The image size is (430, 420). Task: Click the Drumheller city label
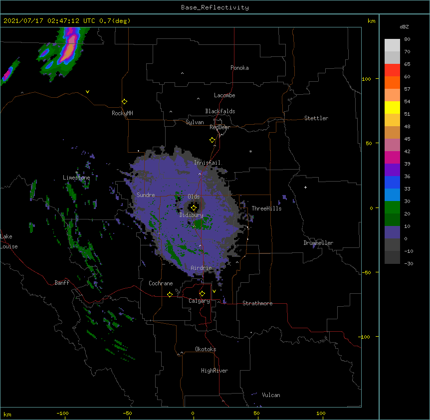click(x=318, y=243)
